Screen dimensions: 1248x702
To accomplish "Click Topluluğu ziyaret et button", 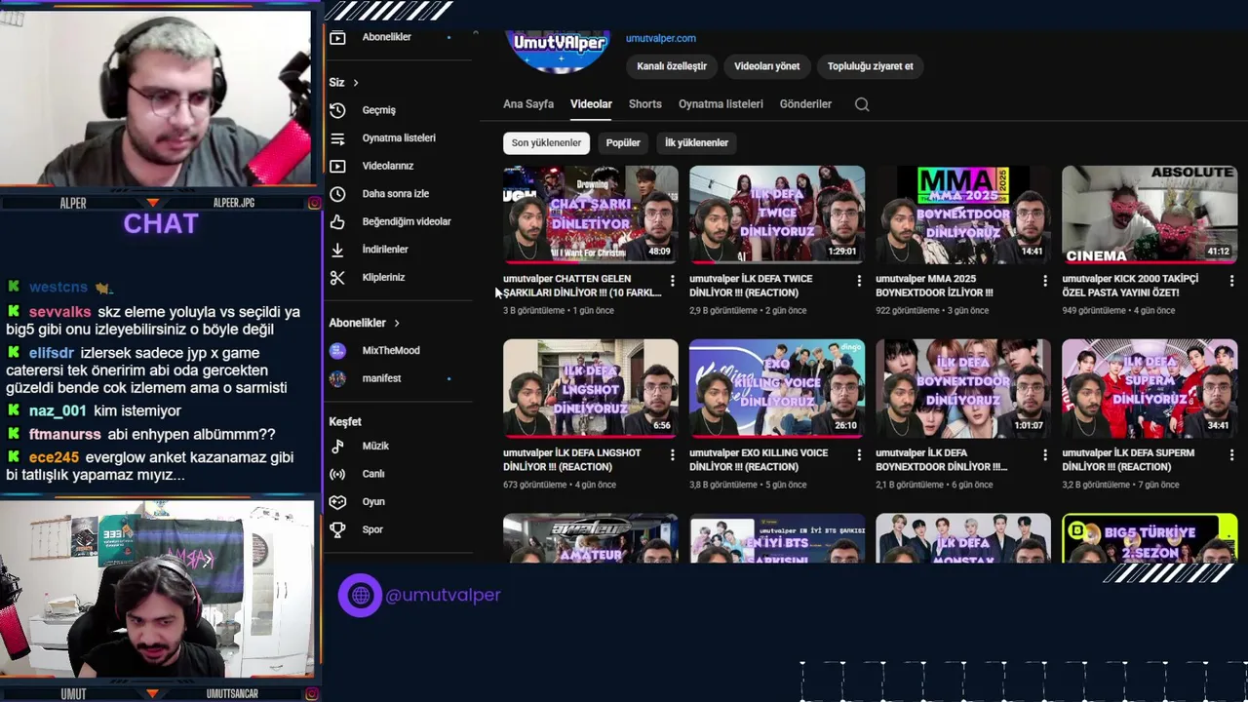I will (x=871, y=66).
